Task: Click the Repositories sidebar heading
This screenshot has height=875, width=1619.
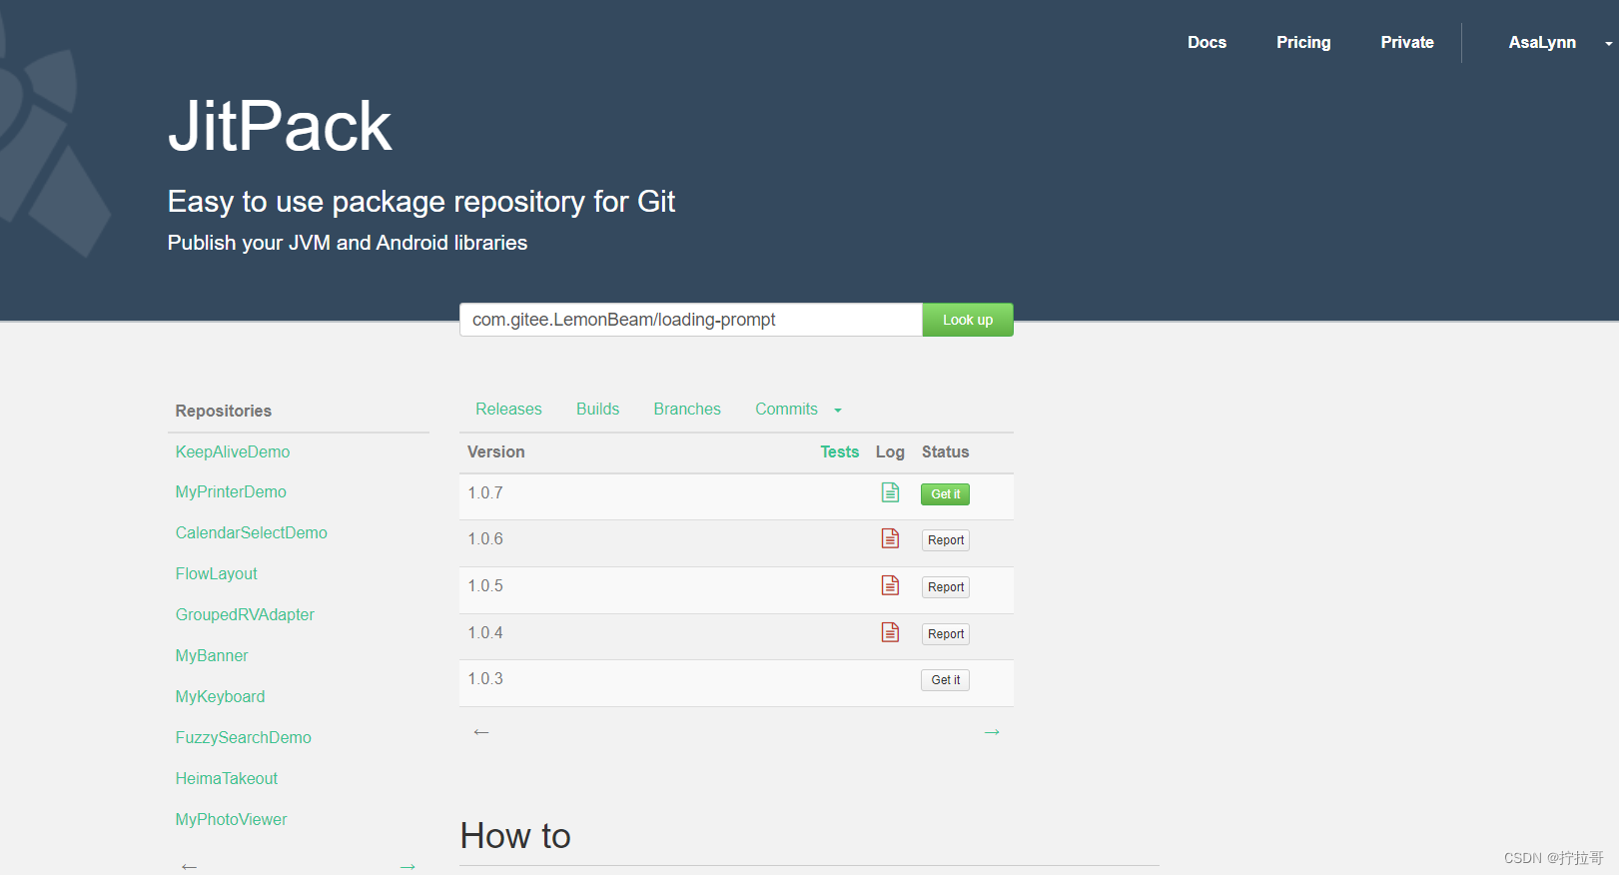Action: point(224,411)
